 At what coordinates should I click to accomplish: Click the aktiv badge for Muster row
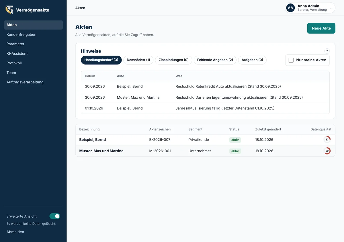tap(235, 151)
